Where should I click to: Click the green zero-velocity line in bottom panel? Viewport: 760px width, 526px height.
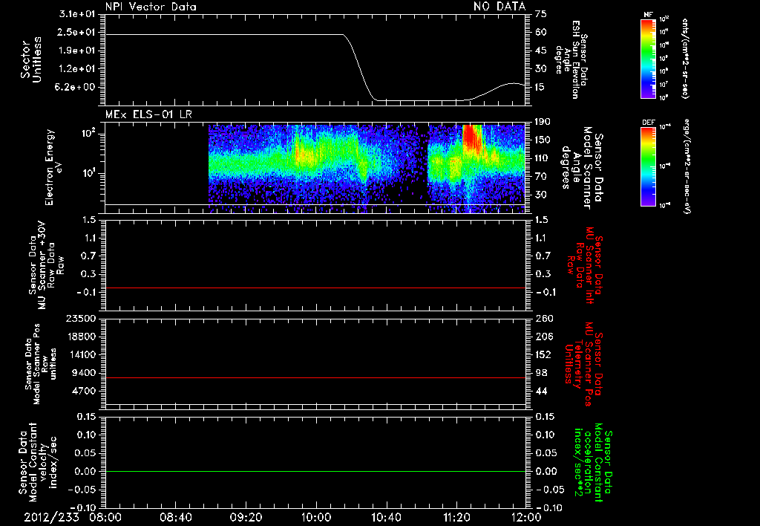tap(315, 471)
